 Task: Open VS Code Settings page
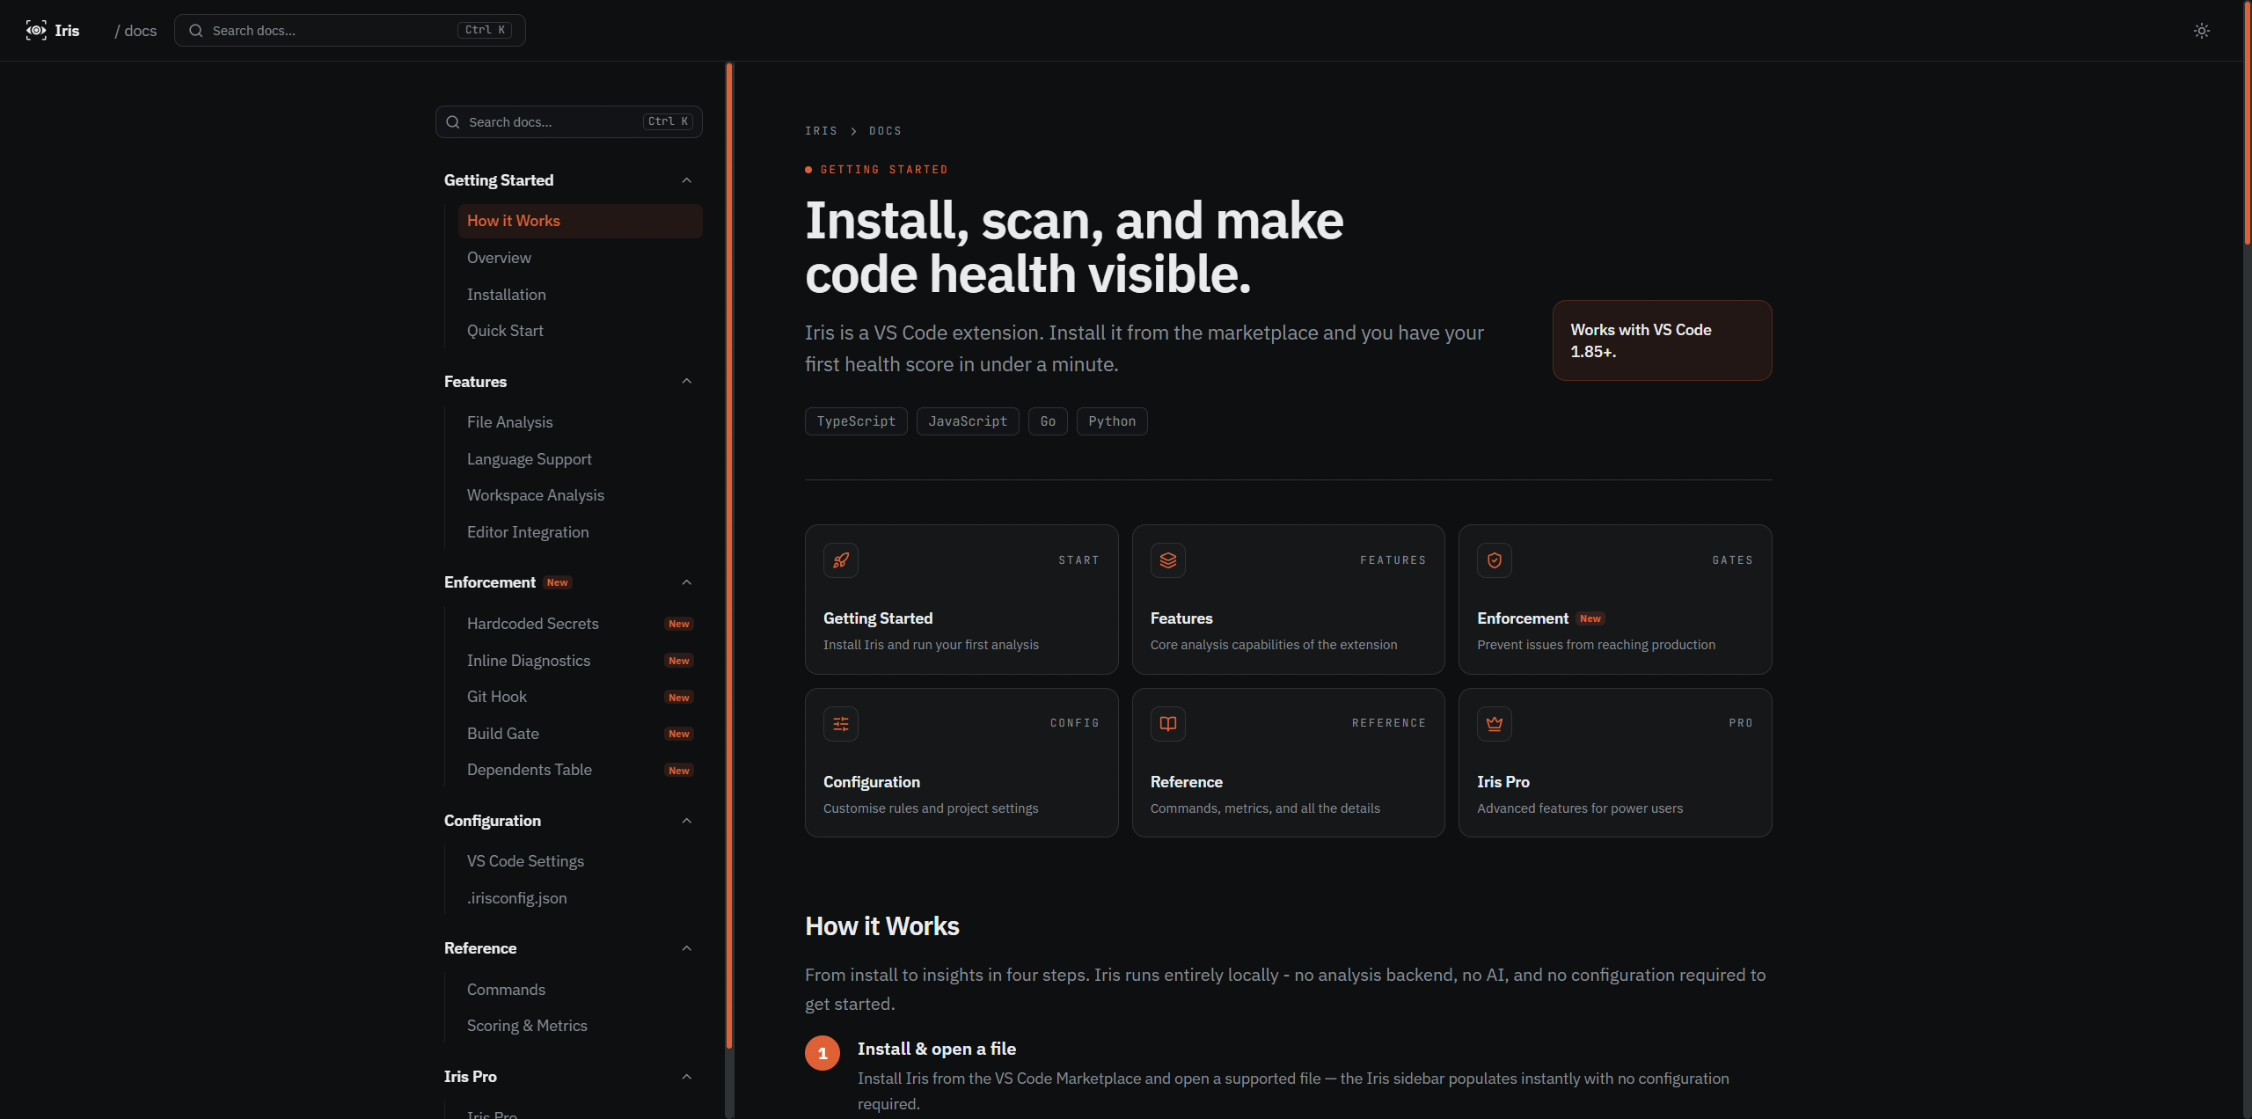point(580,861)
